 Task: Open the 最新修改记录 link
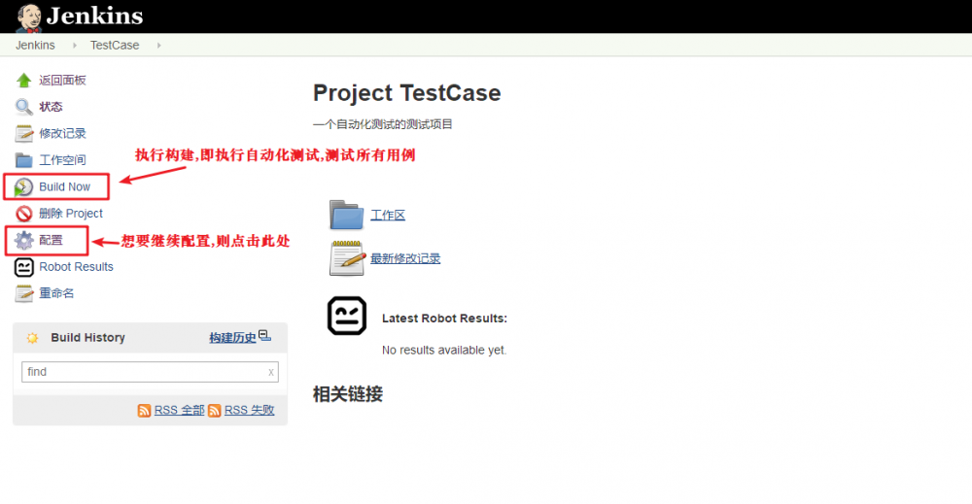coord(405,258)
